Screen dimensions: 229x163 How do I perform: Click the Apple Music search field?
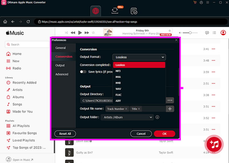point(27,45)
